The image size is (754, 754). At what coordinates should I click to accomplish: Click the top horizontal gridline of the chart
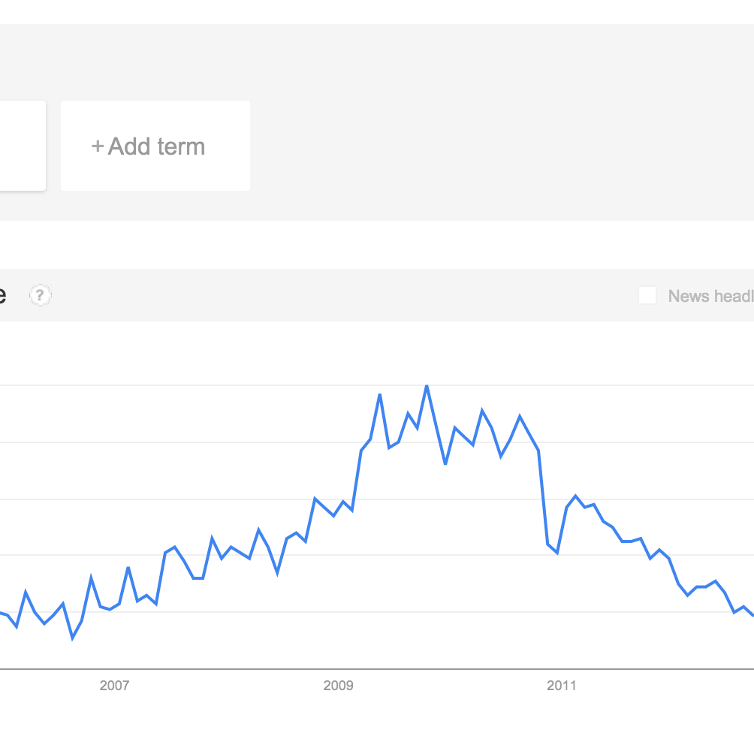(377, 385)
